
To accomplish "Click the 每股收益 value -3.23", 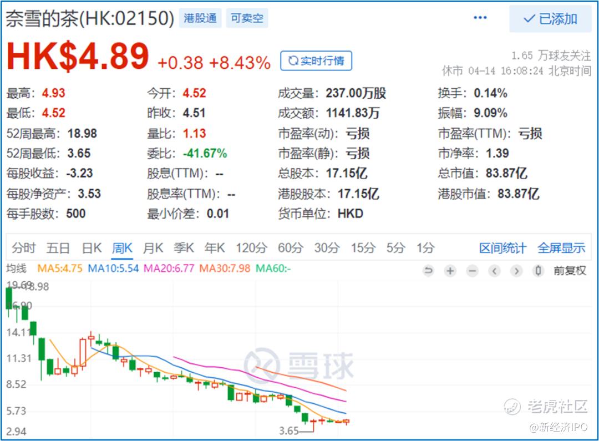I will click(79, 173).
